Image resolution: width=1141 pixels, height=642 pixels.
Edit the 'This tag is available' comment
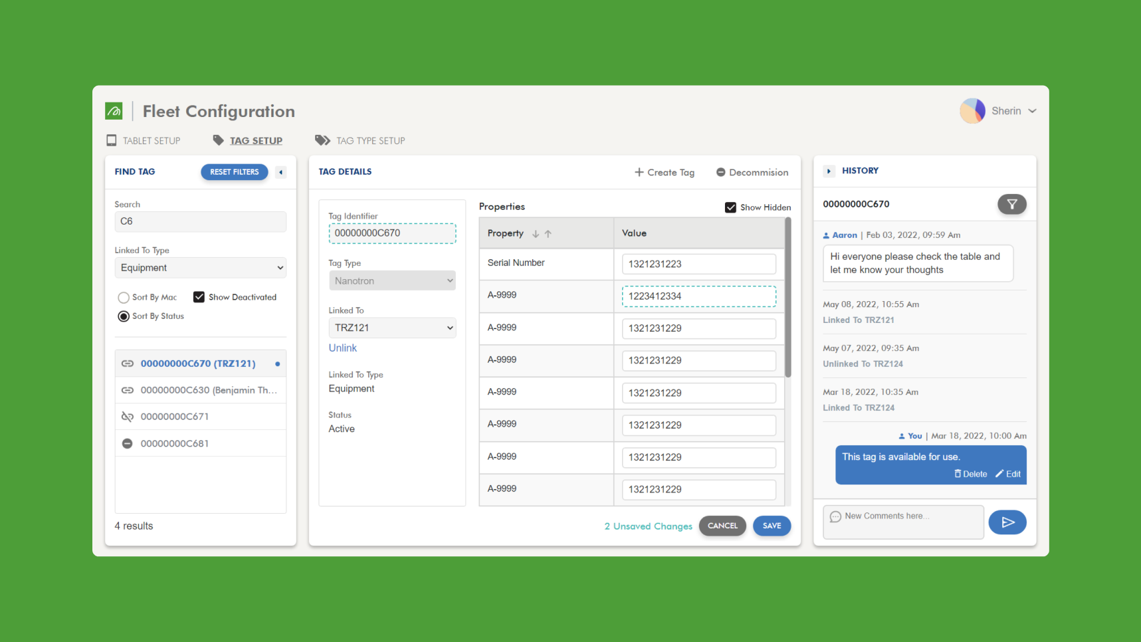[1007, 474]
